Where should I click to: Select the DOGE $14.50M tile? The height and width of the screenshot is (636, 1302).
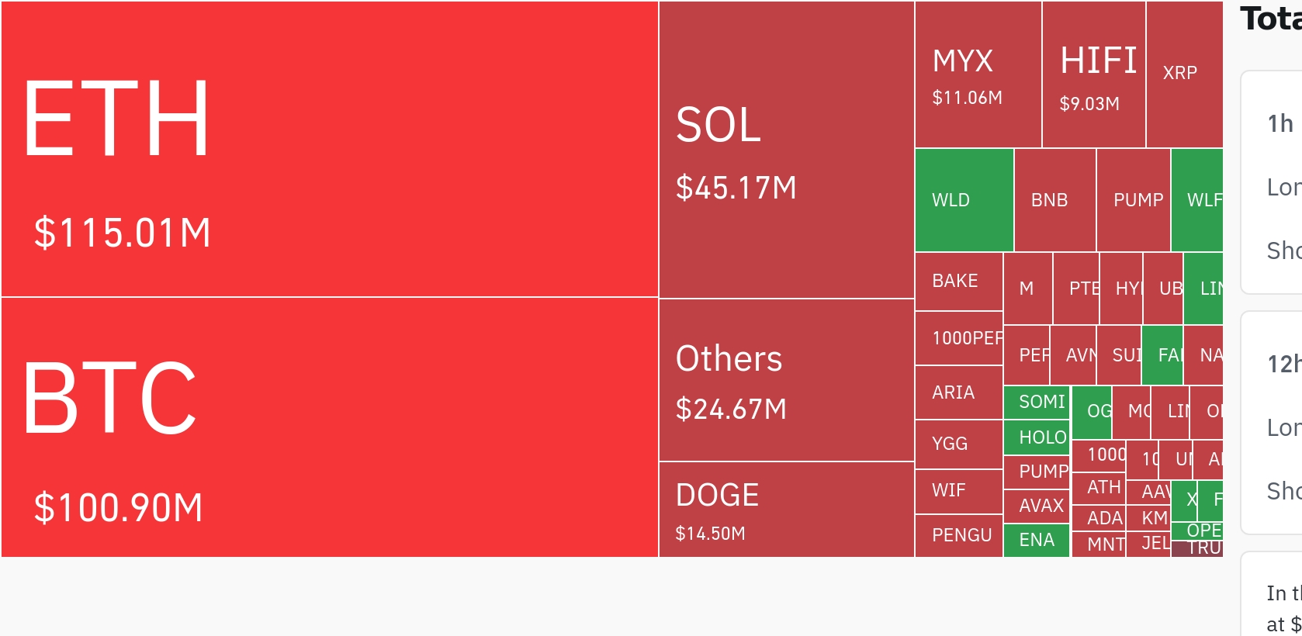pos(786,510)
